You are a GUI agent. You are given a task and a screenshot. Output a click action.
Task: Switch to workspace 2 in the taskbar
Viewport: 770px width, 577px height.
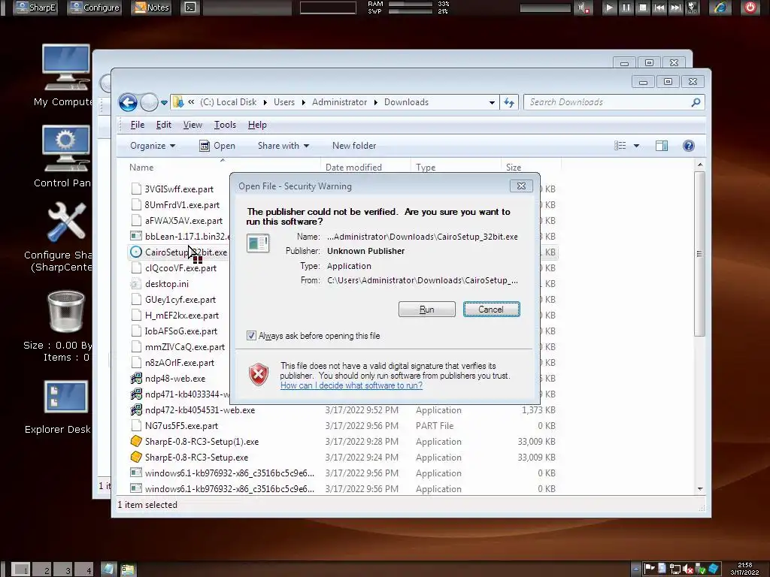44,569
